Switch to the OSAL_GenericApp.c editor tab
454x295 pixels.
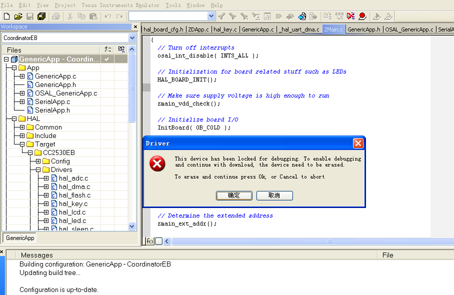pyautogui.click(x=409, y=29)
